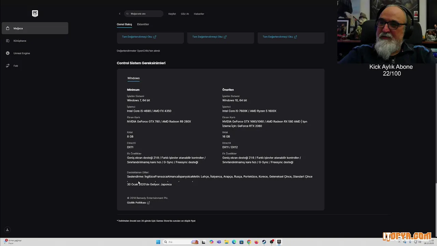
Task: Open the Gizlilik Politikası link
Action: pos(137,203)
